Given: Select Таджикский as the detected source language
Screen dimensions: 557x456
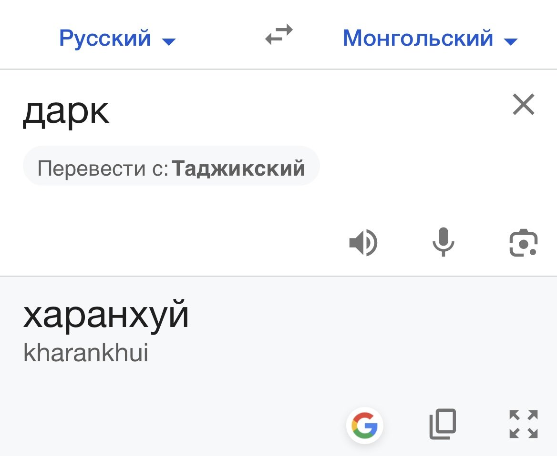Looking at the screenshot, I should click(x=238, y=169).
